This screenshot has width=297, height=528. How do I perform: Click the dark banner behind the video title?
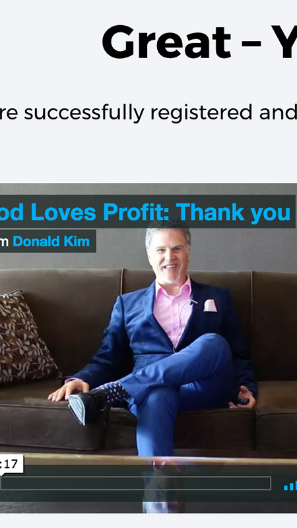(x=147, y=212)
